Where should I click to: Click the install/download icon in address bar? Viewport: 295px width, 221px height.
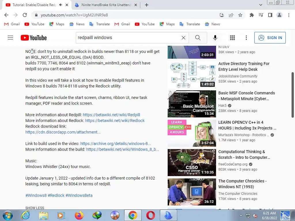pos(222,15)
